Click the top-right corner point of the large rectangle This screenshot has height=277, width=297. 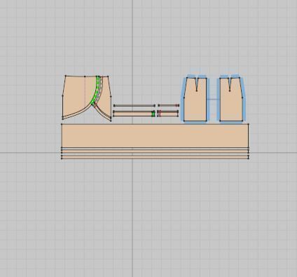249,124
